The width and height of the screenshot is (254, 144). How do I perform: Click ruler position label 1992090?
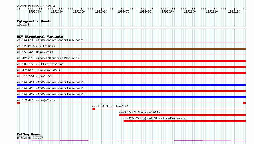pos(168,11)
